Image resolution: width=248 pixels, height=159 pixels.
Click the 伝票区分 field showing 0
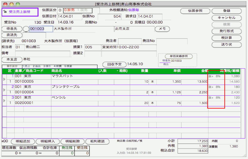click(60, 10)
